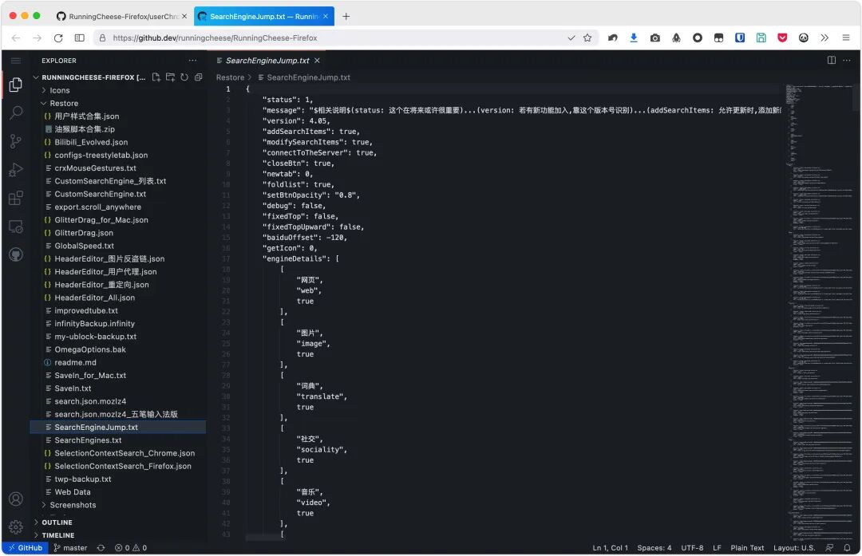Open a new browser tab

pos(346,17)
